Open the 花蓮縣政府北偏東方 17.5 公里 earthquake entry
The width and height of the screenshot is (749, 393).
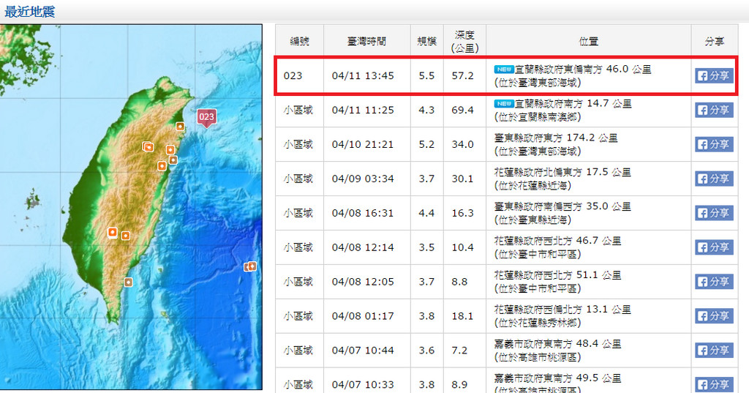[562, 173]
